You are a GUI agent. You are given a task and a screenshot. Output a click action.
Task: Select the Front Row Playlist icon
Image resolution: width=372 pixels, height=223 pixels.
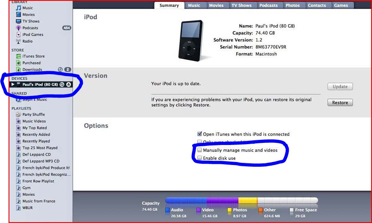[x=18, y=181]
